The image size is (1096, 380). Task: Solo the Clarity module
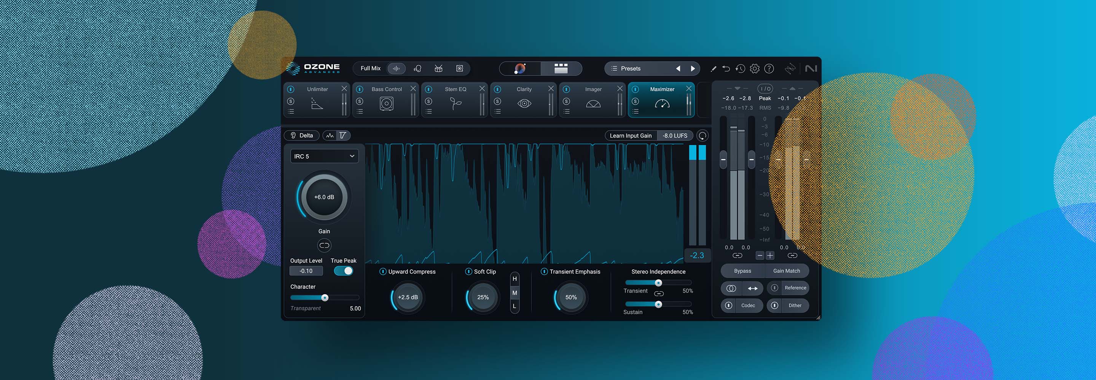click(498, 101)
